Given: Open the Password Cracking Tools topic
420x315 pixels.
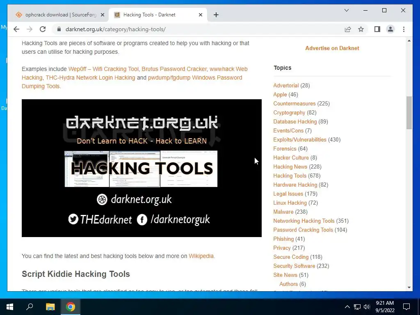Looking at the screenshot, I should point(303,230).
